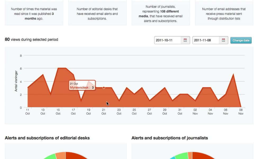Viewport: 254px width, 159px height.
Task: Click the '23 Oct' x-axis label
Action: [x=119, y=112]
